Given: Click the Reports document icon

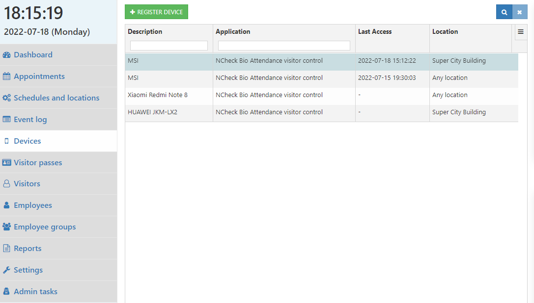Looking at the screenshot, I should coord(6,249).
